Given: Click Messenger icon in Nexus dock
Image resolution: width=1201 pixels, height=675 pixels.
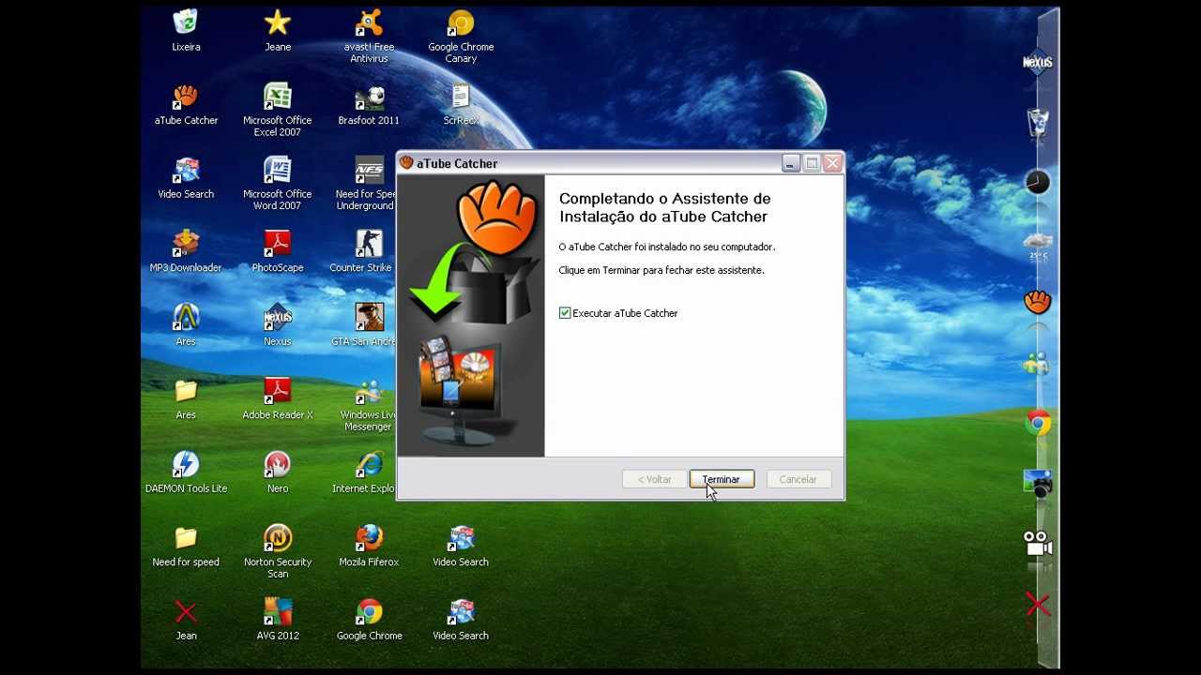Looking at the screenshot, I should (x=1037, y=363).
